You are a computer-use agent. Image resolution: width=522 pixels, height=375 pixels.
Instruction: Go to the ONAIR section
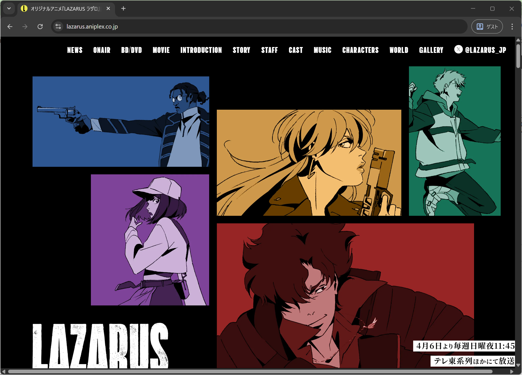pos(102,50)
